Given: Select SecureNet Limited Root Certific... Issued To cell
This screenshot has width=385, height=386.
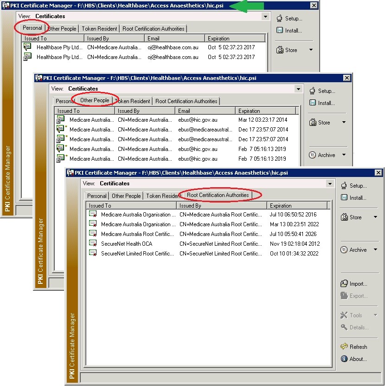Looking at the screenshot, I should click(137, 253).
